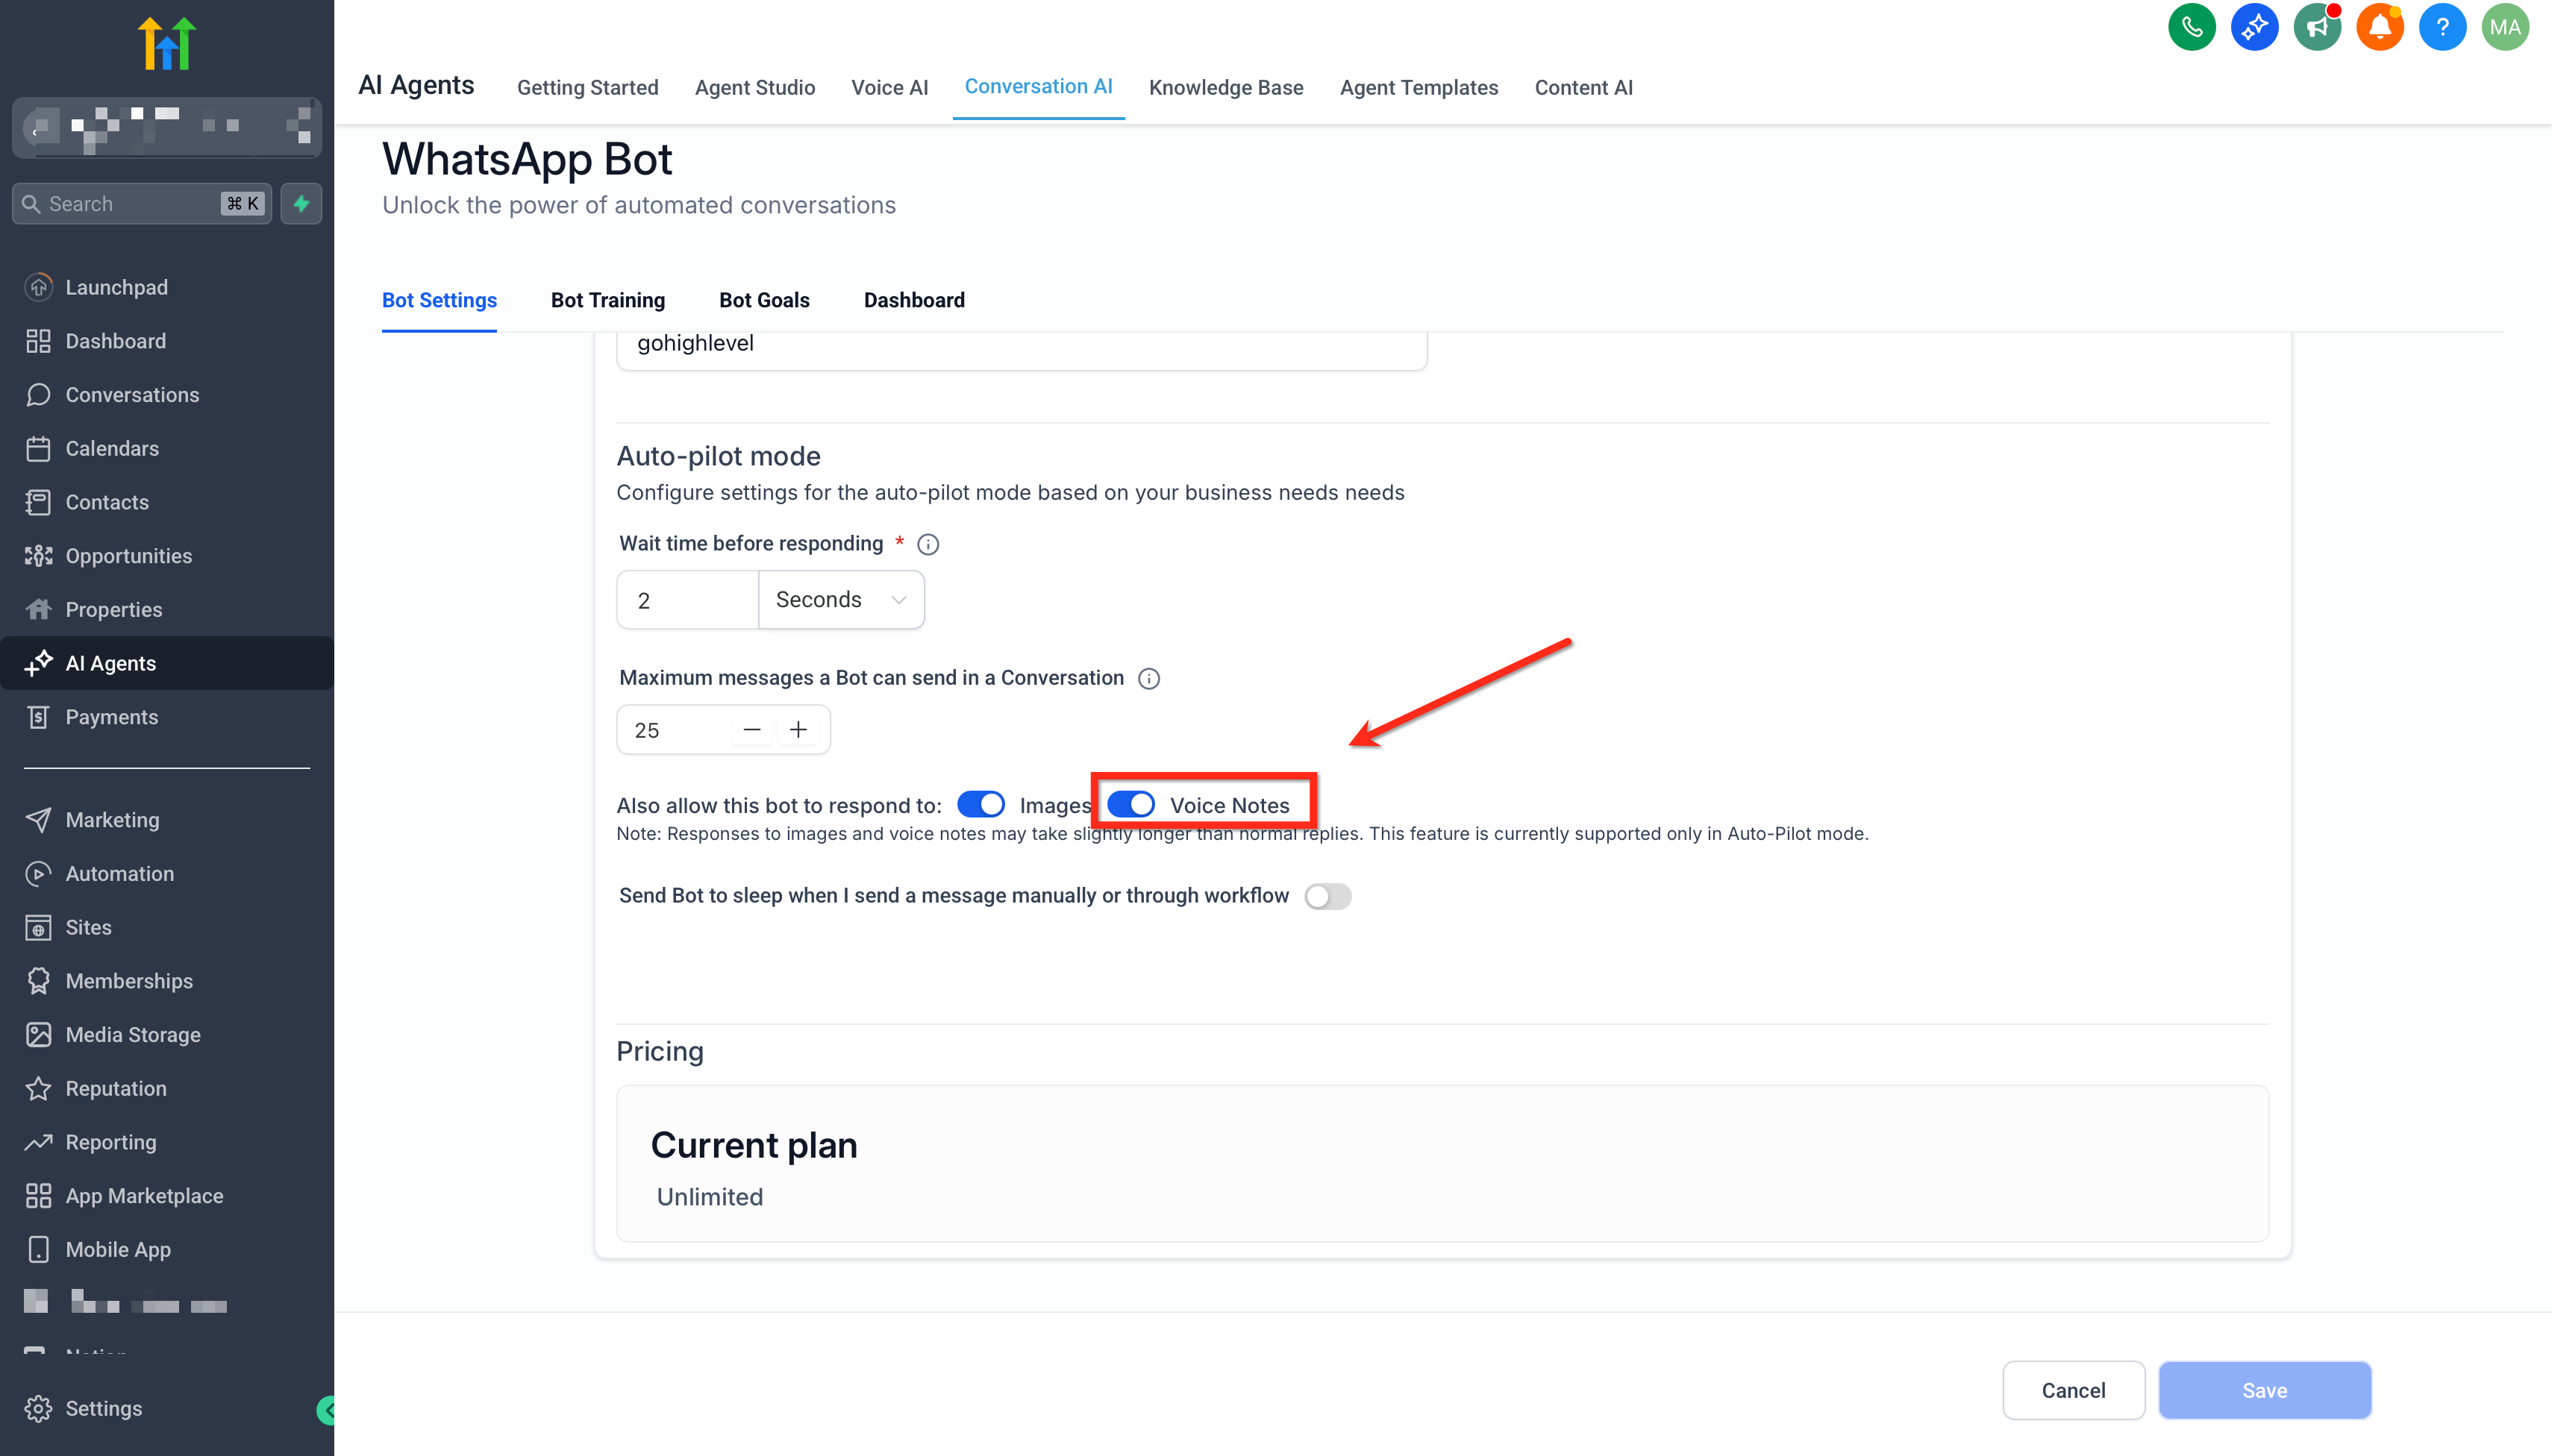The image size is (2552, 1456).
Task: Enable Send Bot to sleep toggle
Action: tap(1327, 896)
